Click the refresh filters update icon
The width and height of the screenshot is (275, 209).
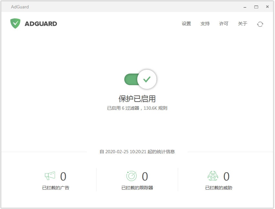pyautogui.click(x=260, y=24)
